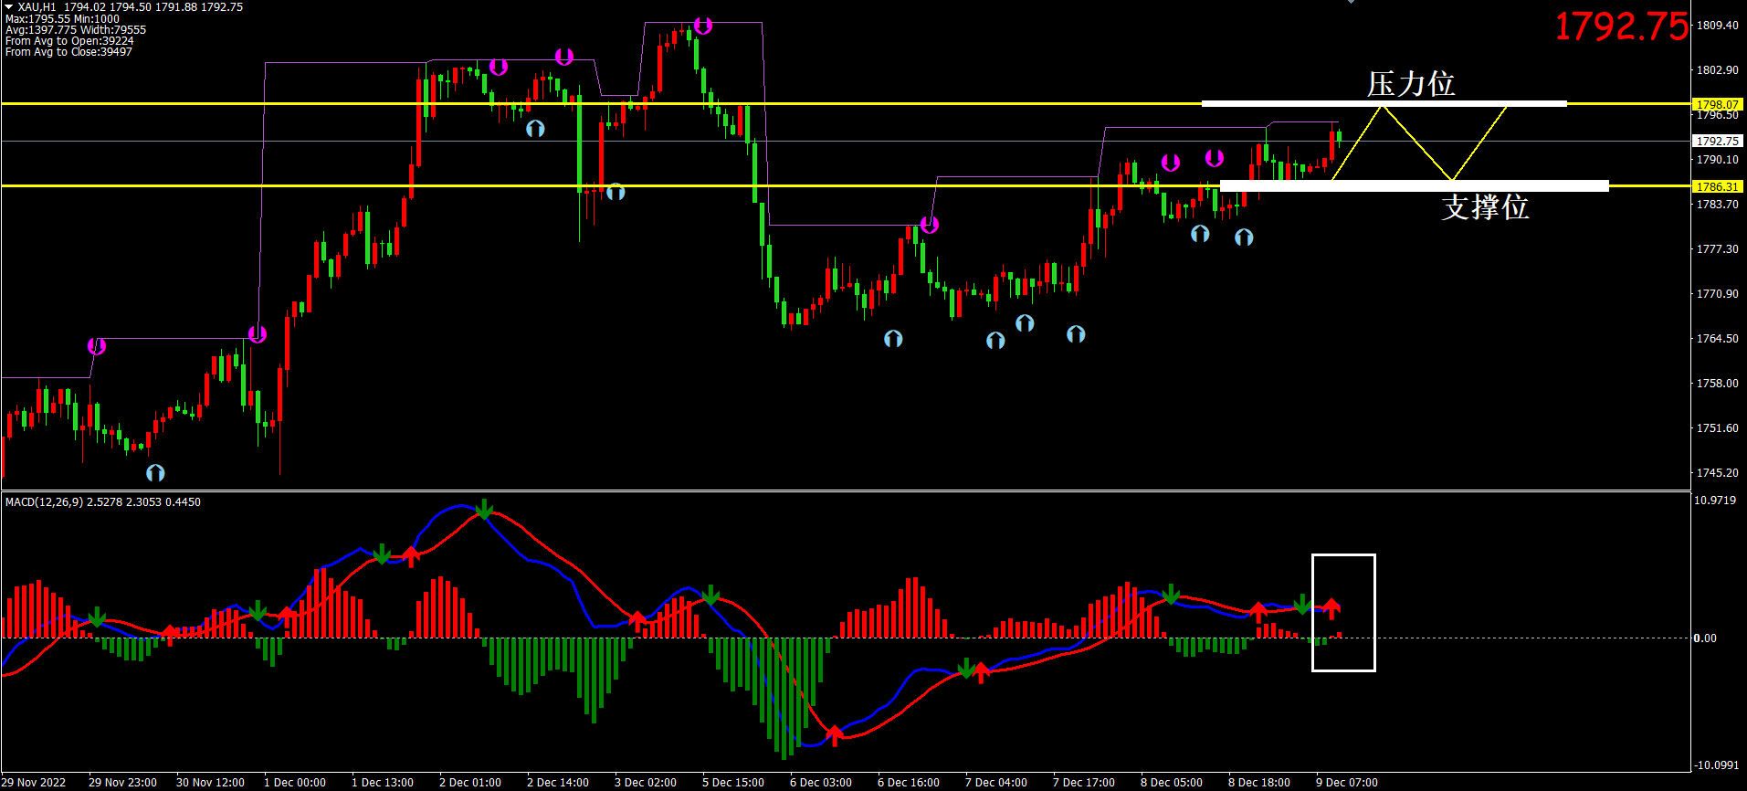Image resolution: width=1747 pixels, height=791 pixels.
Task: Click the blue buy arrow at bottom-left chart low
Action: 156,472
